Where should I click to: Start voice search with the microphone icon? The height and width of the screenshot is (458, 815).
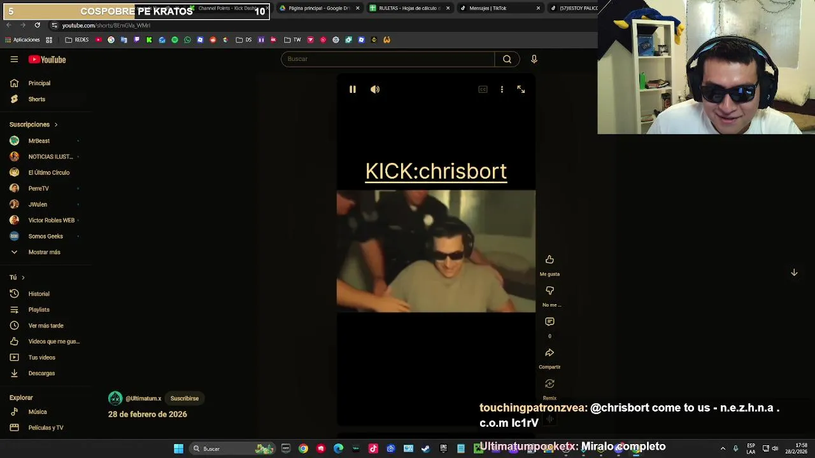534,59
